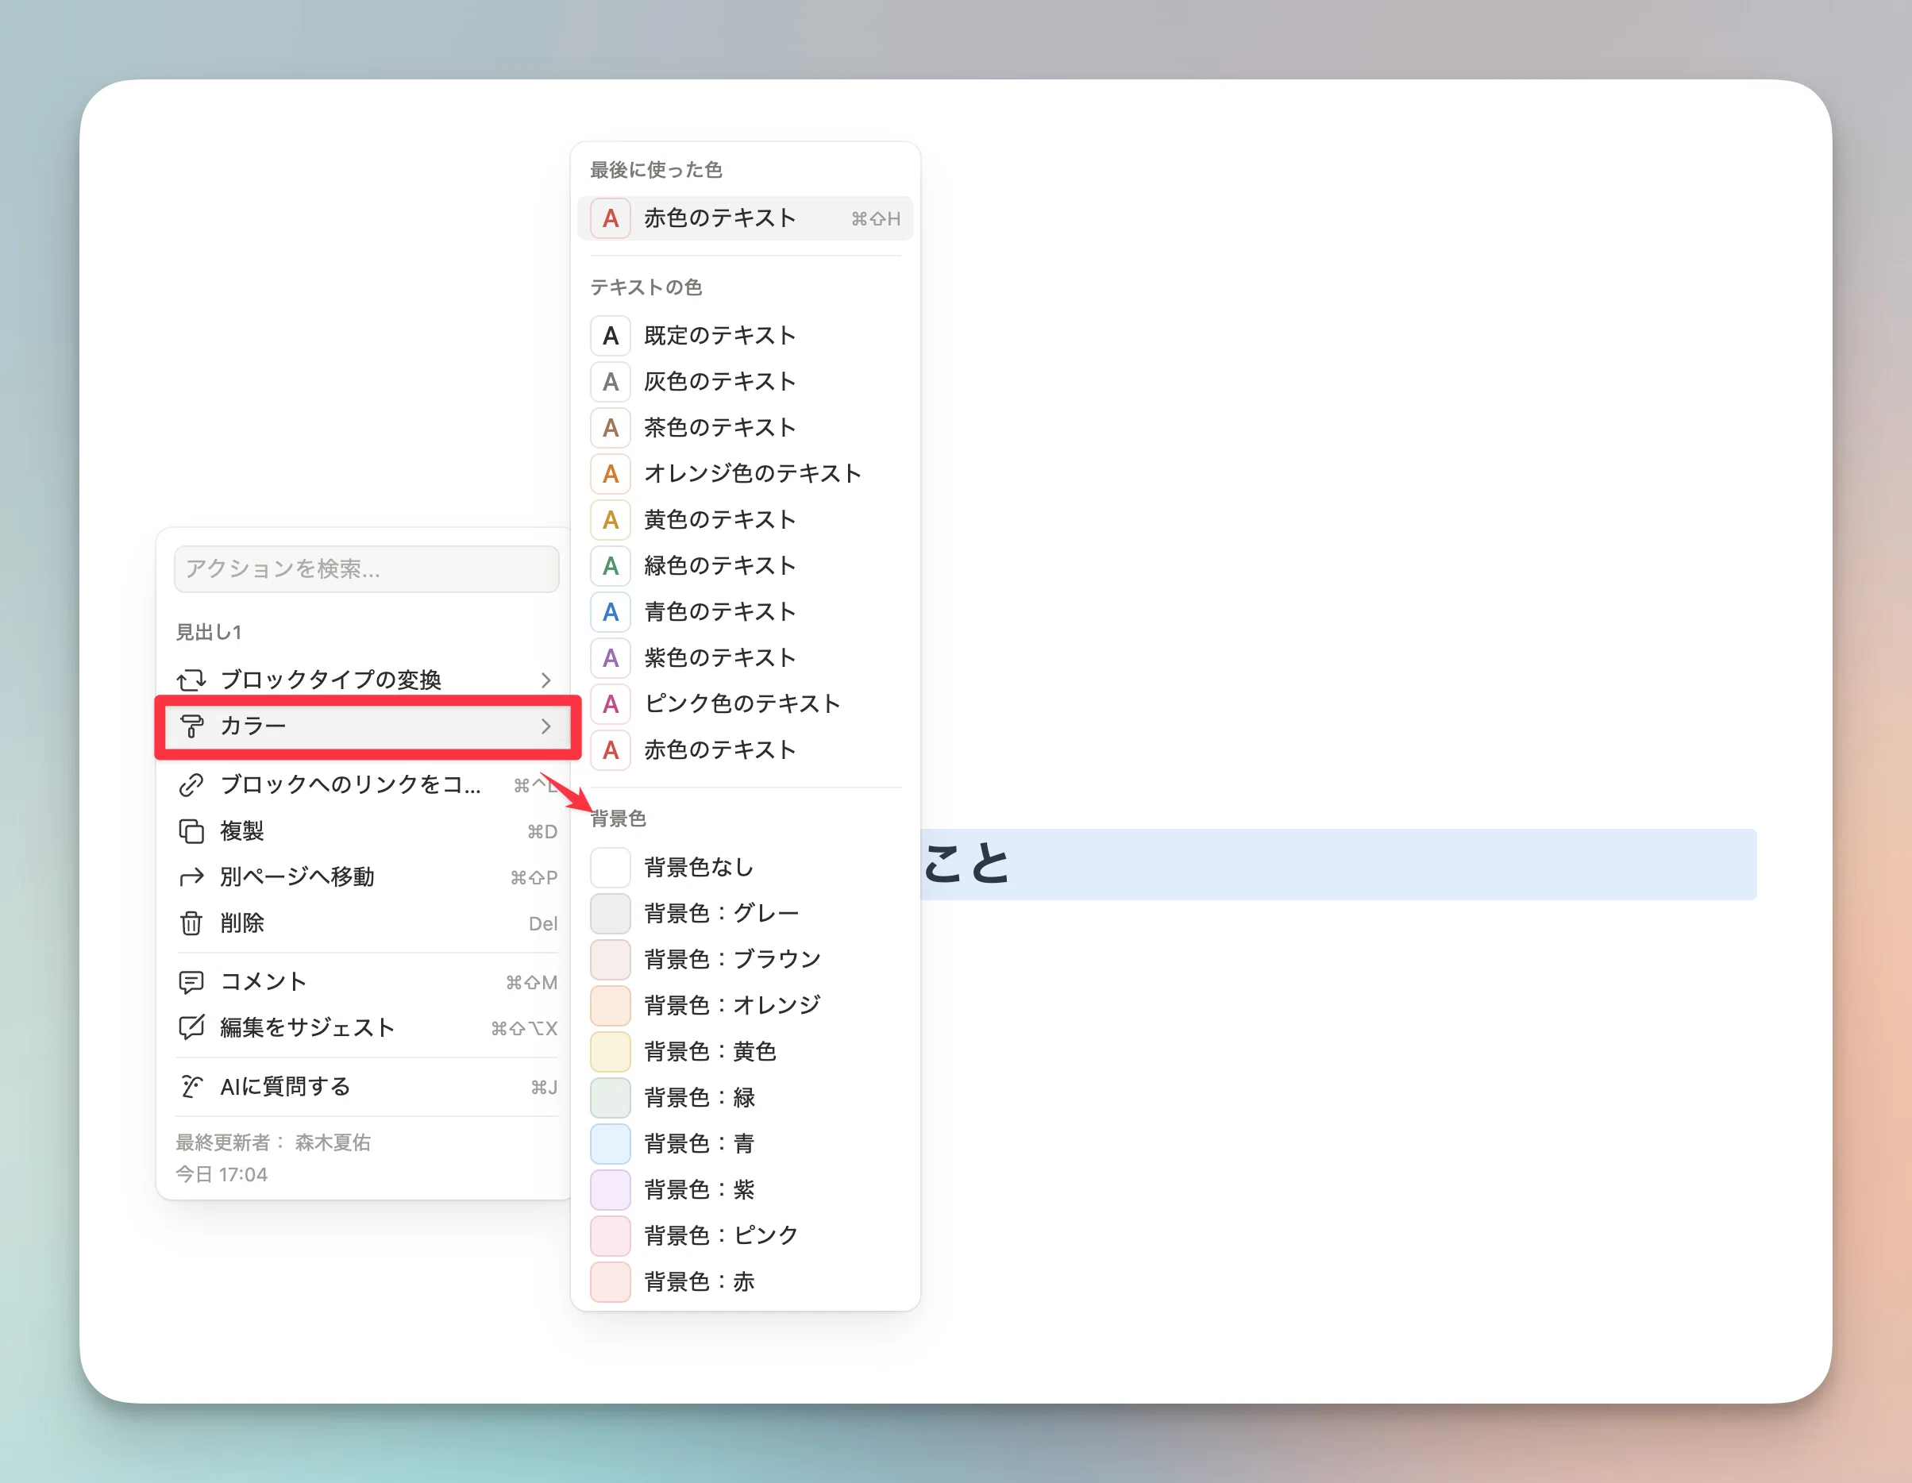Click the suggest edits (編集をサジェスト) icon

click(191, 1027)
